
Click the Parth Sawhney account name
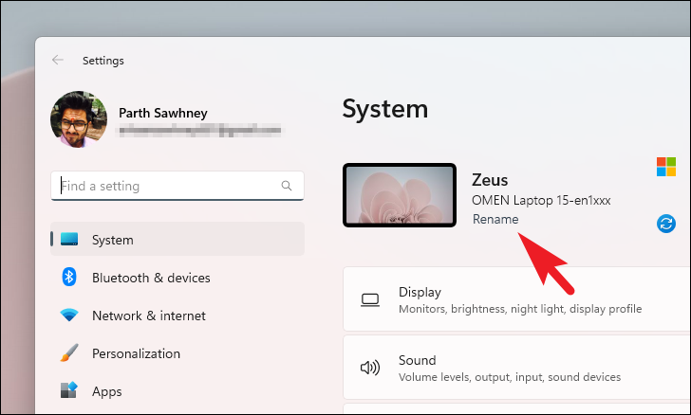coord(163,113)
